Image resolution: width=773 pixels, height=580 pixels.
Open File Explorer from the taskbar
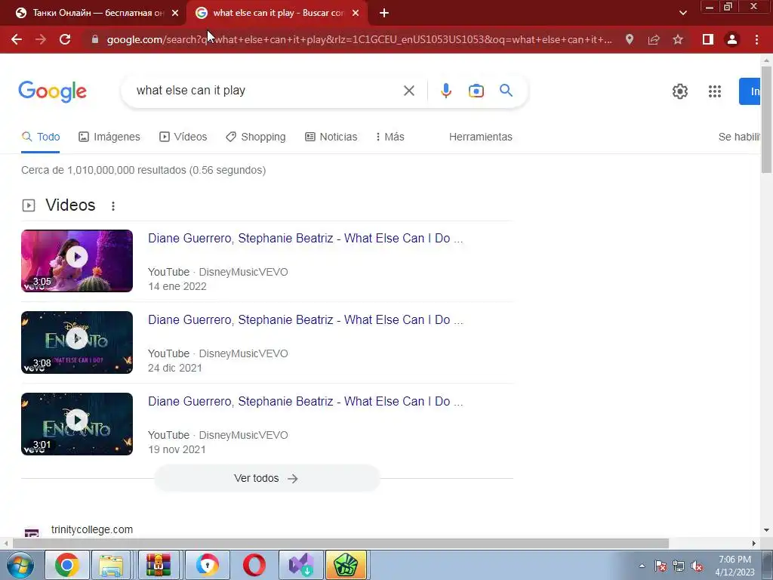[111, 565]
